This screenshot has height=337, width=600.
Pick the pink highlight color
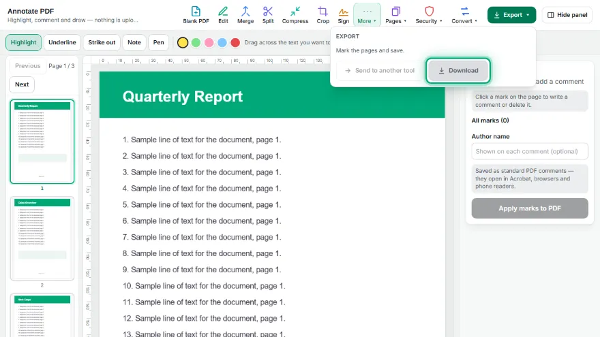pos(209,42)
